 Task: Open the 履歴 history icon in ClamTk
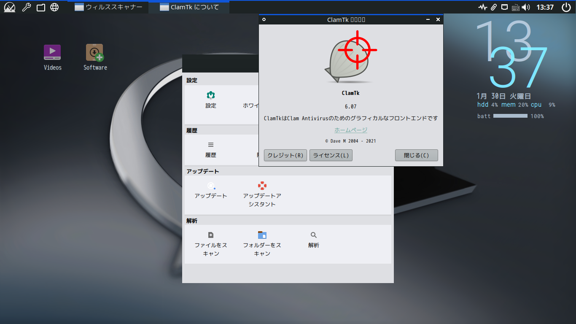click(211, 145)
